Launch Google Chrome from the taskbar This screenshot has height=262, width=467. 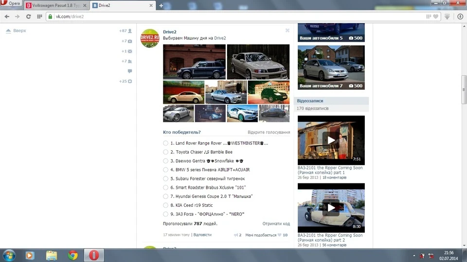(72, 256)
